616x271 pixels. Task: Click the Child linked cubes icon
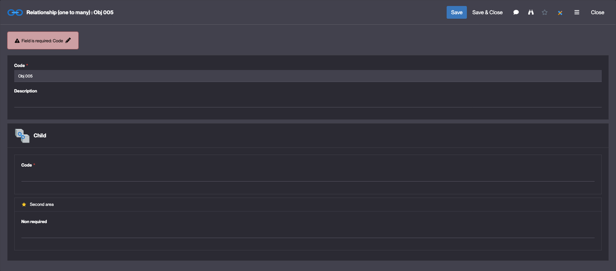(x=22, y=135)
